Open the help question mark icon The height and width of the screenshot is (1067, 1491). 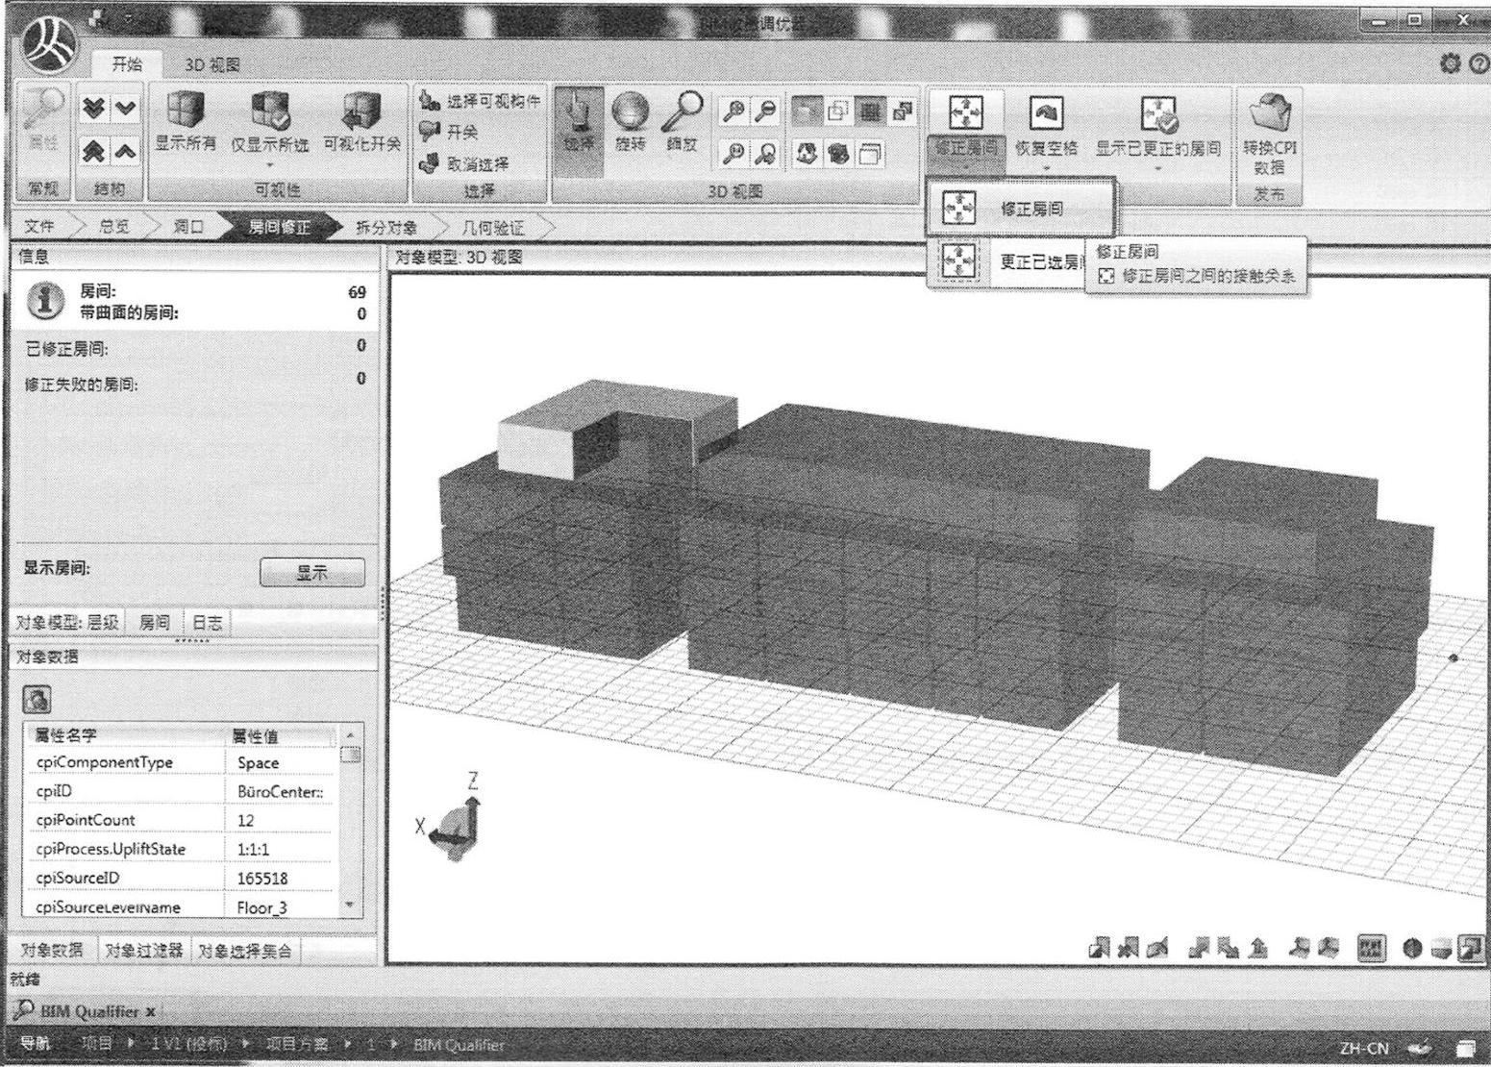coord(1479,64)
